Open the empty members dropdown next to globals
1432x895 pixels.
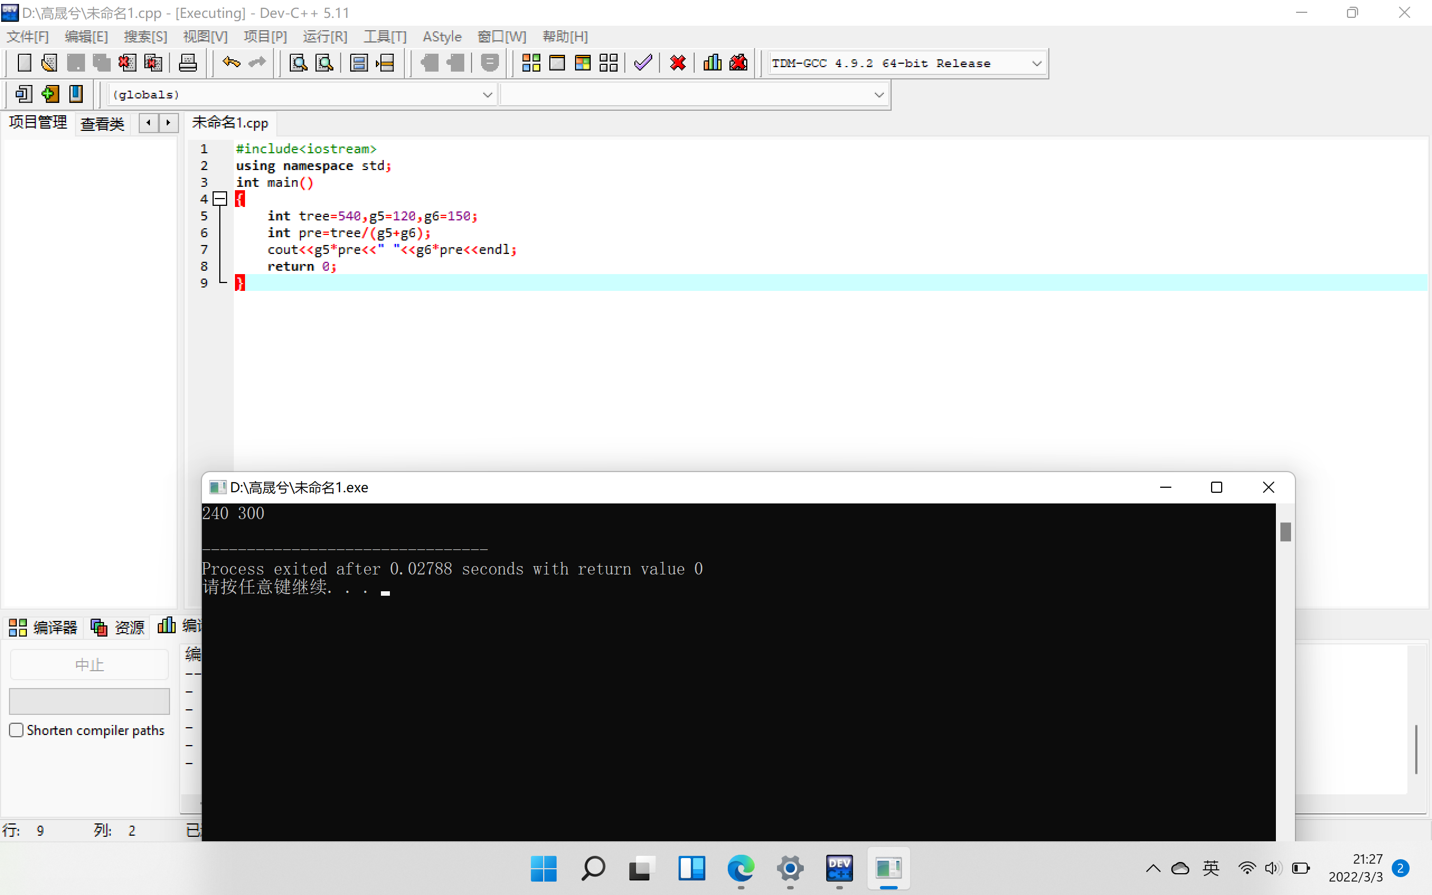(x=879, y=95)
